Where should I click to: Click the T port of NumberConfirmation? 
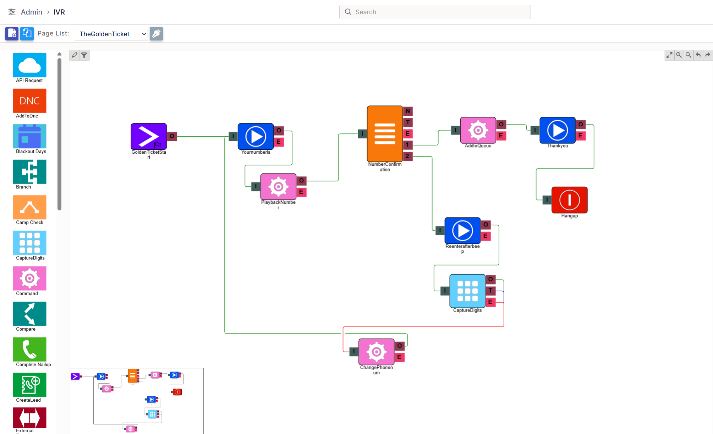(408, 122)
